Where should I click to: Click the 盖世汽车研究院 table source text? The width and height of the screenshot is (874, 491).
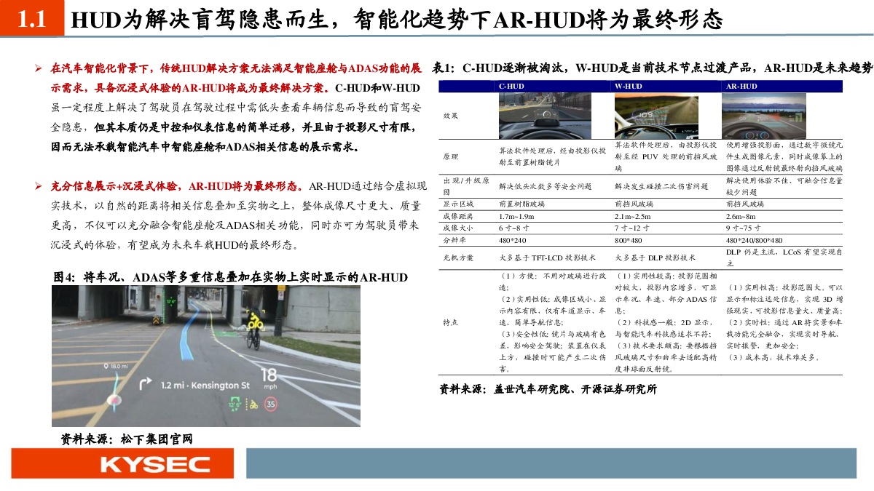pos(548,389)
